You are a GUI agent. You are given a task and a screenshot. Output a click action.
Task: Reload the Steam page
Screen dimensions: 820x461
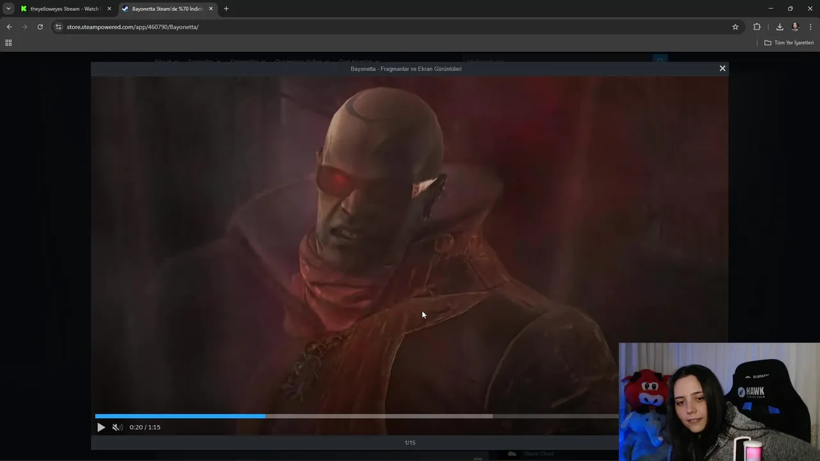pos(40,27)
